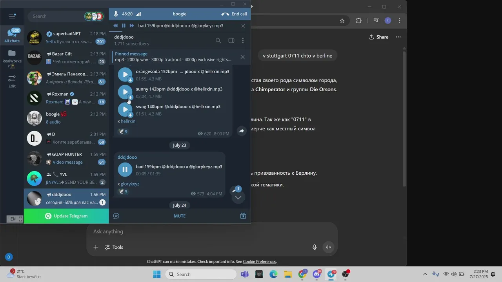Click plus attach button in ChatGPT
502x282 pixels.
coord(96,247)
